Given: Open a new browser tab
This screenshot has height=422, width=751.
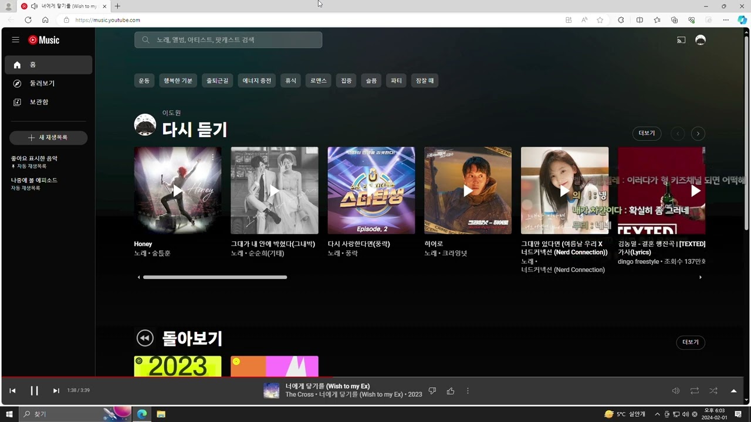Looking at the screenshot, I should click(117, 6).
